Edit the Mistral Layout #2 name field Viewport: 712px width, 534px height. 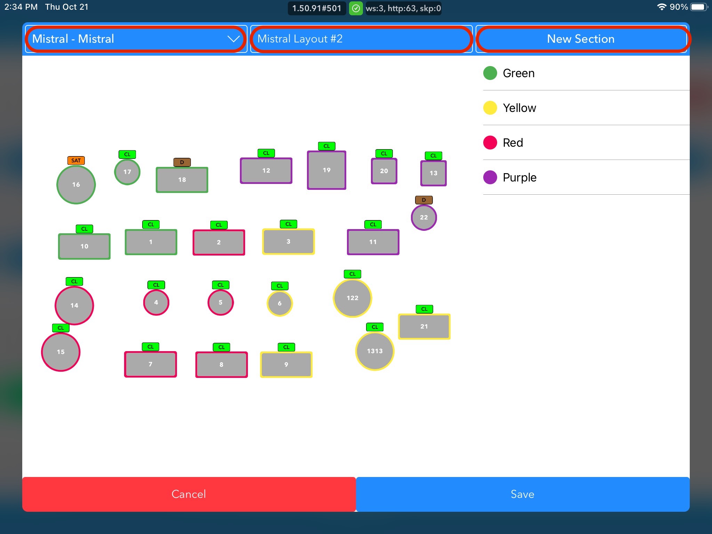click(x=361, y=39)
